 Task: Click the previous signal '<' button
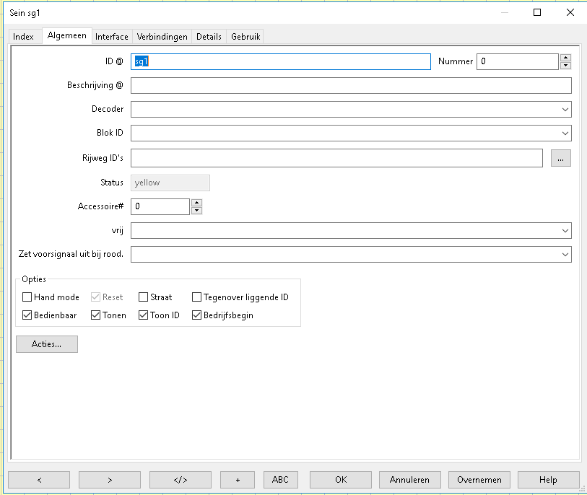point(39,480)
